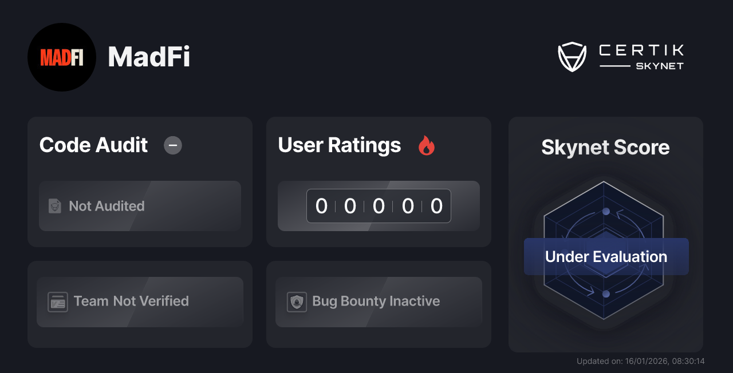Click the user ratings counter display
Viewport: 733px width, 373px height.
coord(379,206)
